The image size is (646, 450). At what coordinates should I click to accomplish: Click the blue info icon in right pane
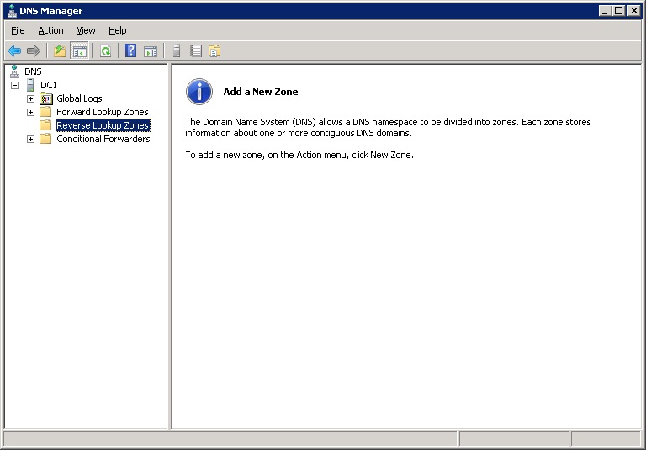point(199,92)
